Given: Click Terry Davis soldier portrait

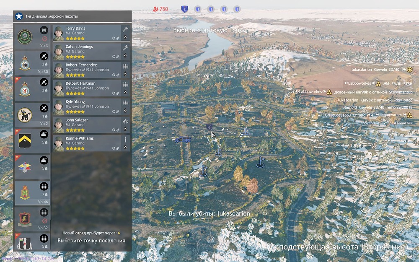Looking at the screenshot, I should click(x=59, y=33).
